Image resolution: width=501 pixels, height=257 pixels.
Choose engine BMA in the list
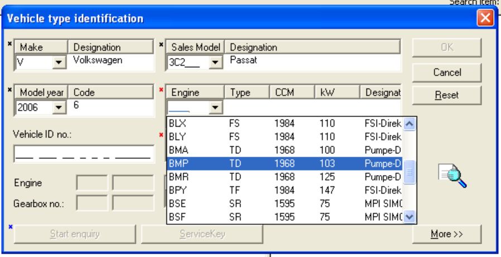pyautogui.click(x=285, y=150)
